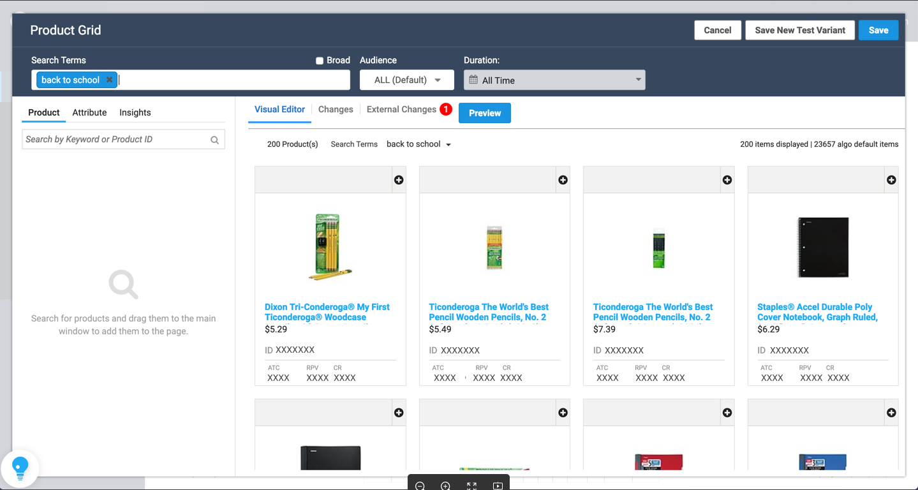This screenshot has width=918, height=490.
Task: View External Changes notification badge
Action: (x=445, y=109)
